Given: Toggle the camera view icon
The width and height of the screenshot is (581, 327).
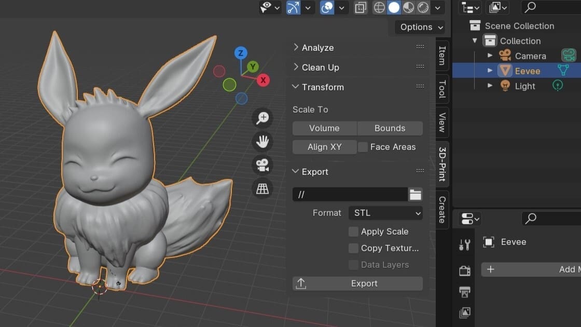Looking at the screenshot, I should (x=262, y=166).
